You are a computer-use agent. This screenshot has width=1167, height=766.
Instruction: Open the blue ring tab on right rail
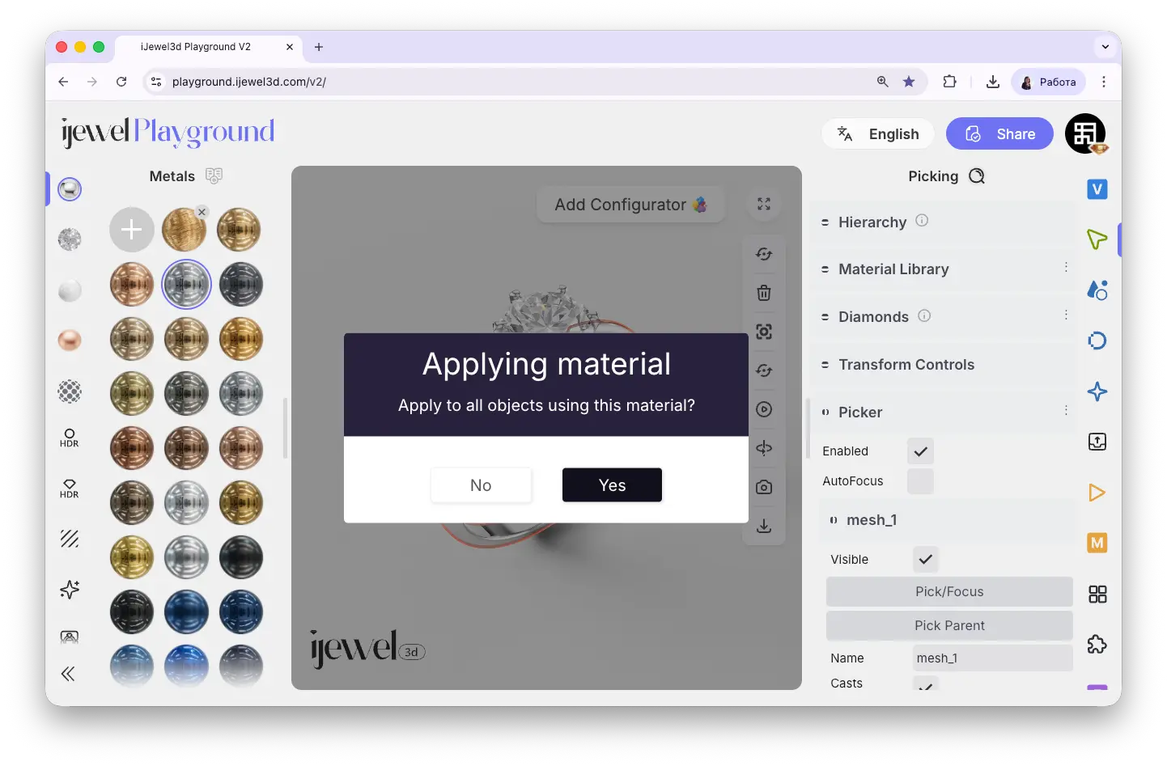click(x=1097, y=341)
